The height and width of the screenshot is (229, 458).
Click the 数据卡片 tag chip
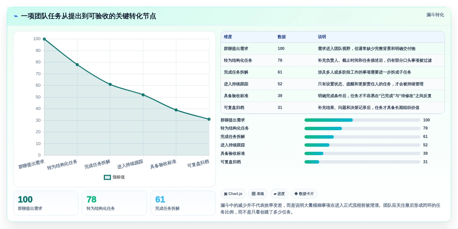point(304,194)
